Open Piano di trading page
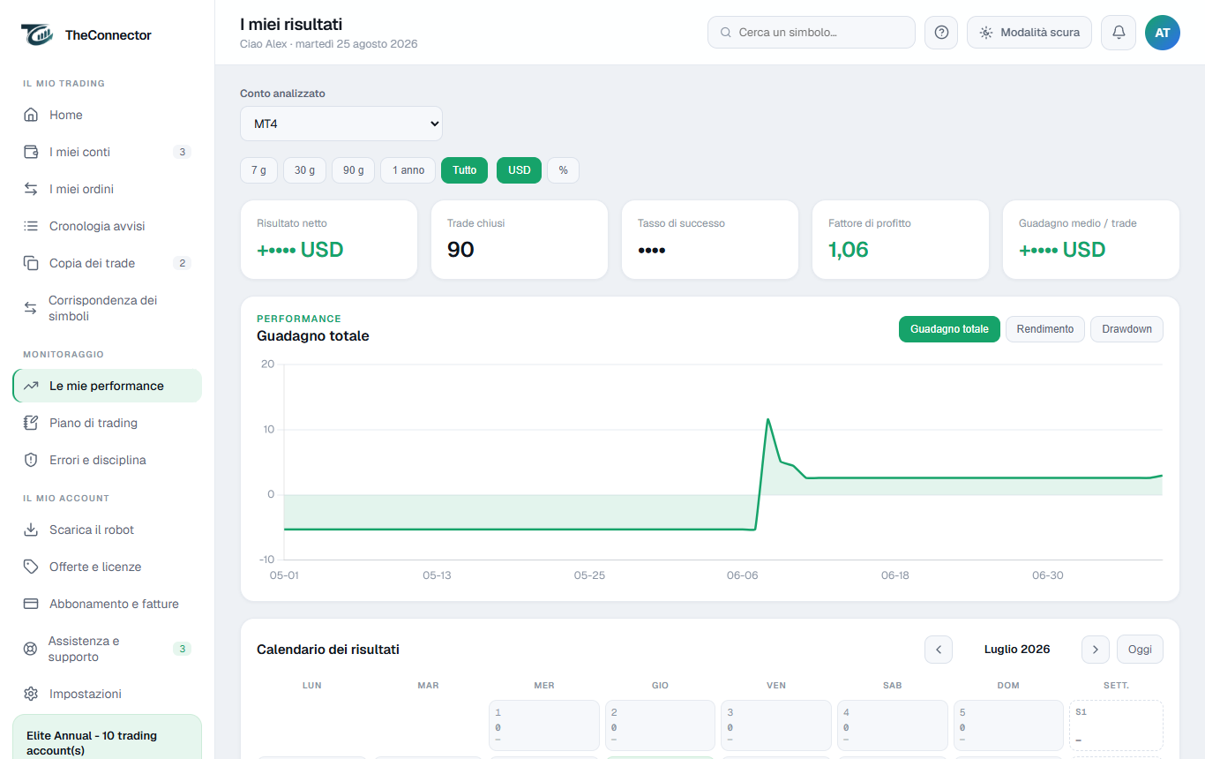The image size is (1205, 759). click(x=107, y=423)
